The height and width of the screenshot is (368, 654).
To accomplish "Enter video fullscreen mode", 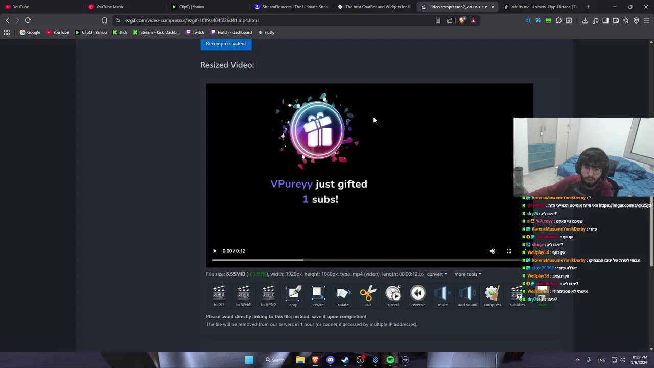I will [x=508, y=251].
